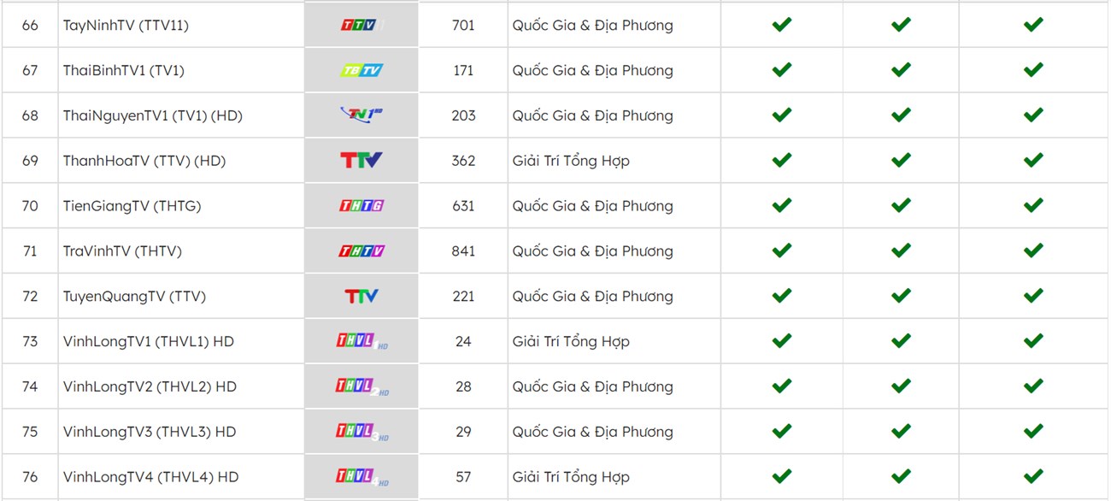Click the VinhLongTV3 THVL3 logo
This screenshot has height=501, width=1111.
point(362,433)
